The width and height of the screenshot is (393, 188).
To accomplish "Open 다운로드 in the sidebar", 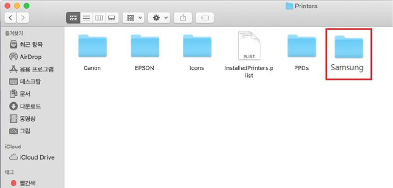I will click(x=25, y=107).
